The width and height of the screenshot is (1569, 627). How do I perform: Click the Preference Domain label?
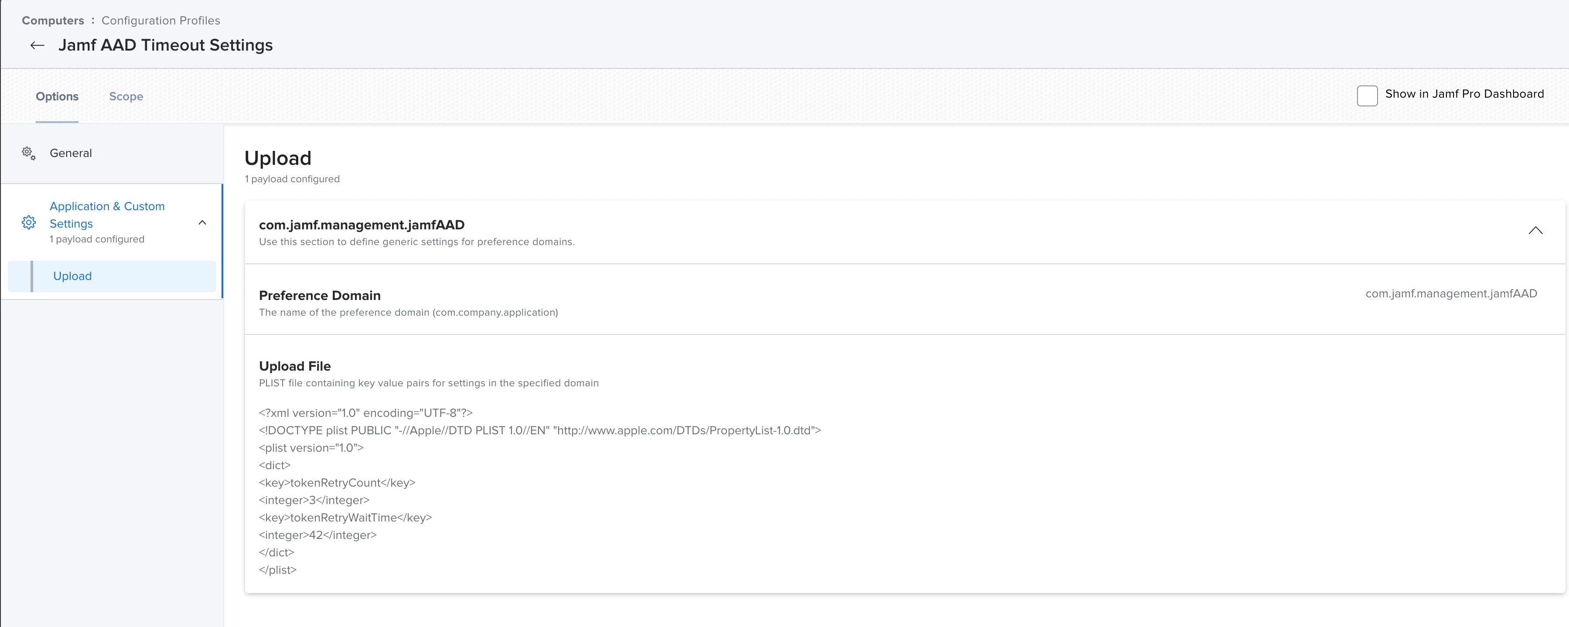point(320,296)
